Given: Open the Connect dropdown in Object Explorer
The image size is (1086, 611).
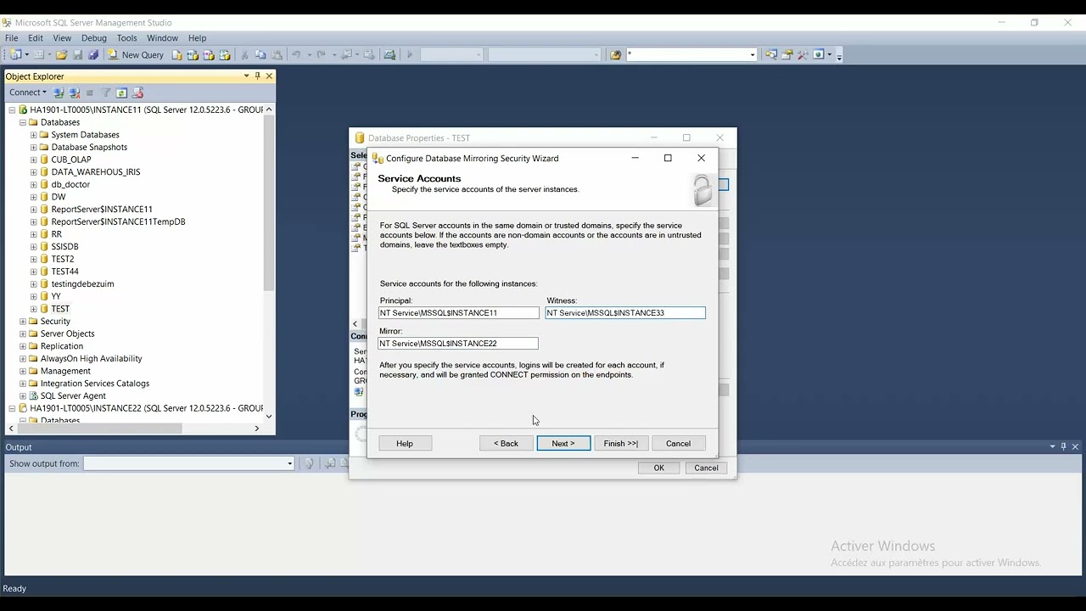Looking at the screenshot, I should pyautogui.click(x=28, y=92).
